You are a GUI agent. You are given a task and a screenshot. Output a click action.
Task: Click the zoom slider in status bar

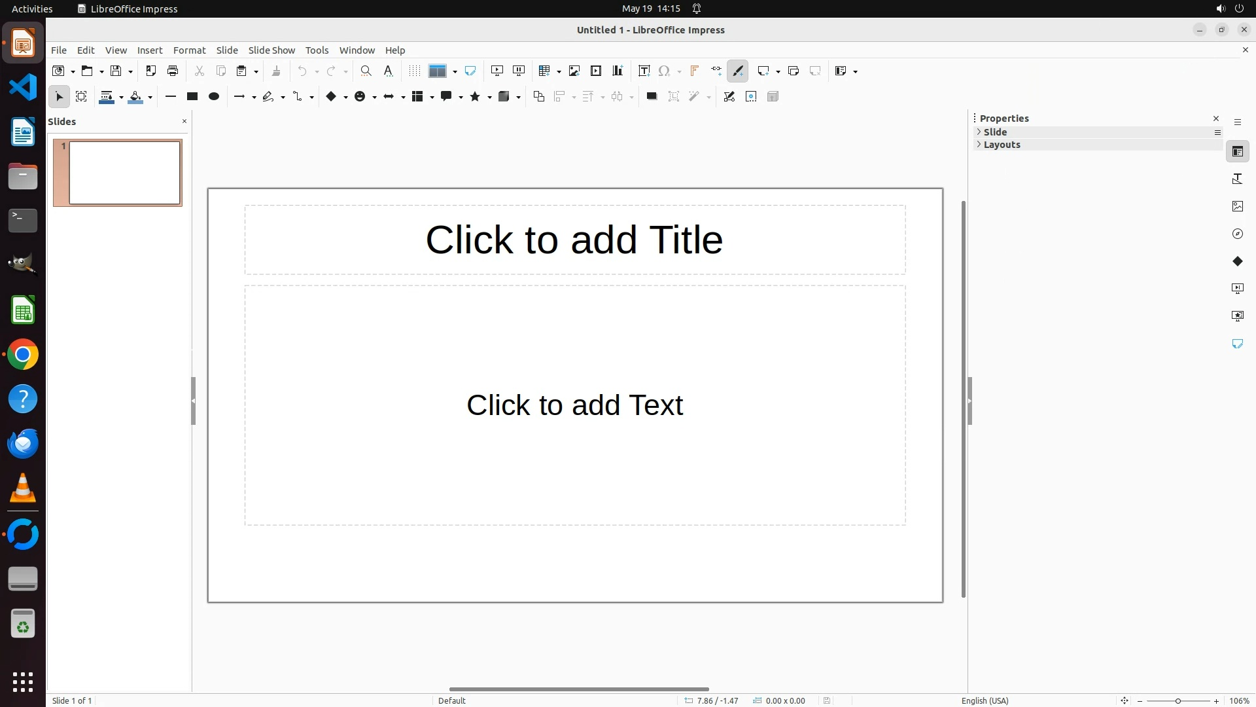pos(1177,700)
